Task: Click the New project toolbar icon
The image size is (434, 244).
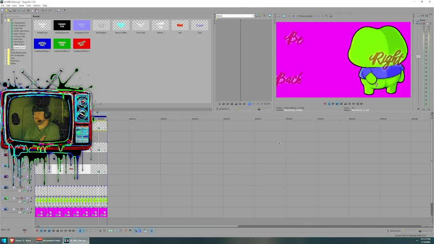Action: coord(2,10)
